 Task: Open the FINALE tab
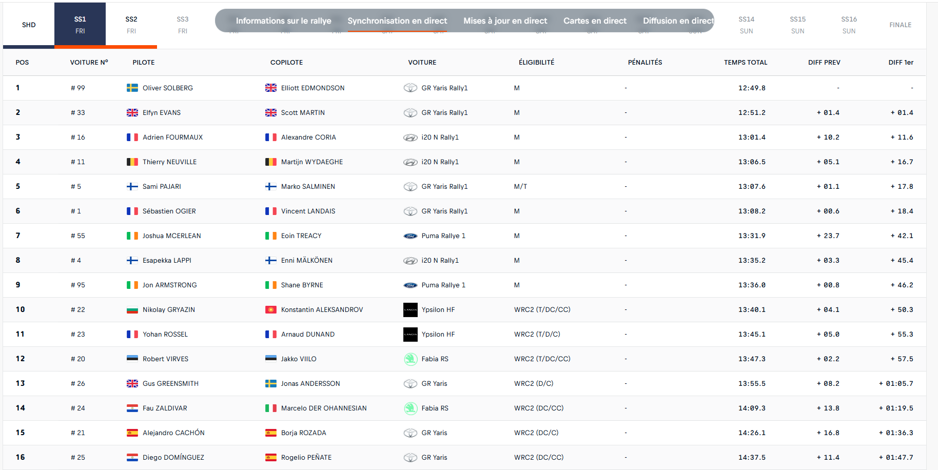901,25
